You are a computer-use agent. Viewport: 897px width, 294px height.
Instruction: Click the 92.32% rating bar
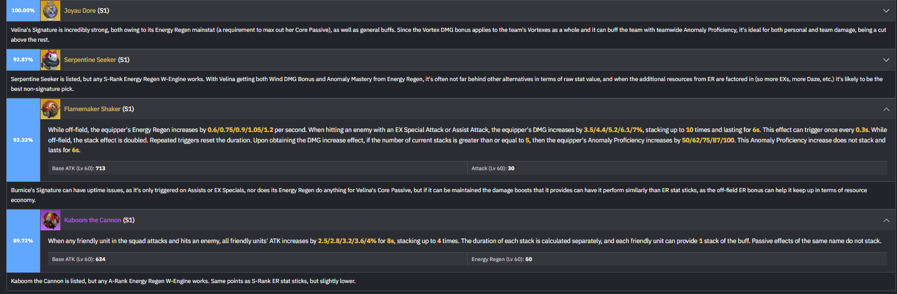click(x=23, y=140)
